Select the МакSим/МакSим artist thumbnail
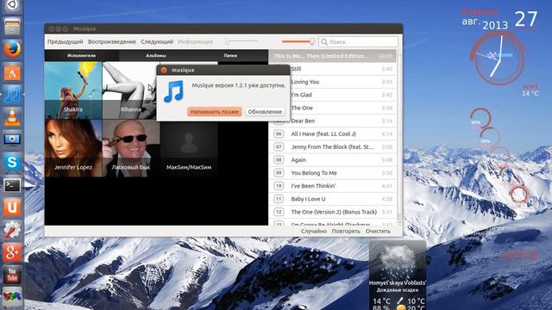The image size is (552, 310). [x=189, y=148]
